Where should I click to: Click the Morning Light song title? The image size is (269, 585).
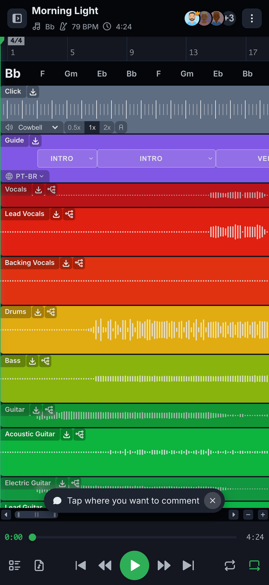click(65, 11)
